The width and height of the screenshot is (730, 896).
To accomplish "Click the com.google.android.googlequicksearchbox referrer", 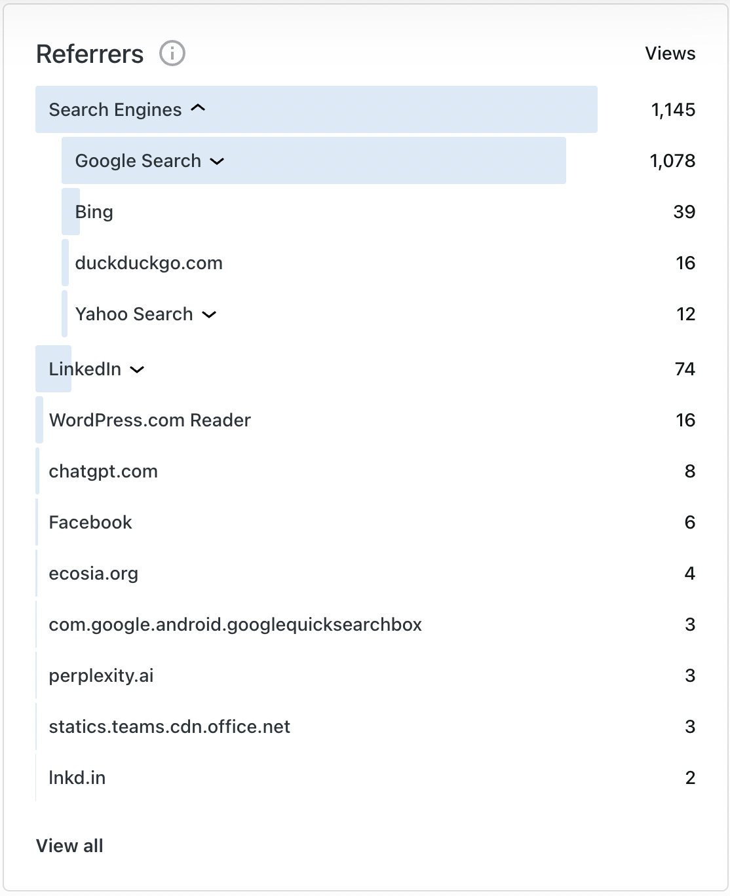I will (x=235, y=625).
